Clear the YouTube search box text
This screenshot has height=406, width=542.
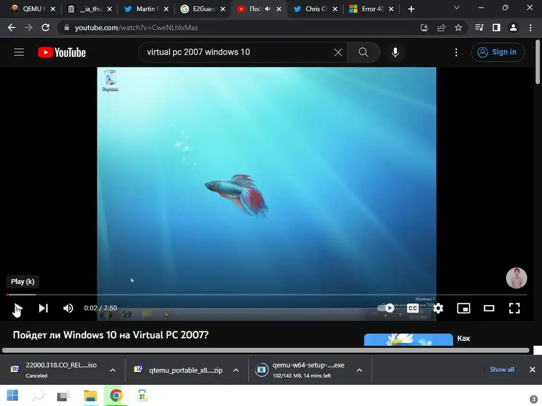click(x=338, y=52)
